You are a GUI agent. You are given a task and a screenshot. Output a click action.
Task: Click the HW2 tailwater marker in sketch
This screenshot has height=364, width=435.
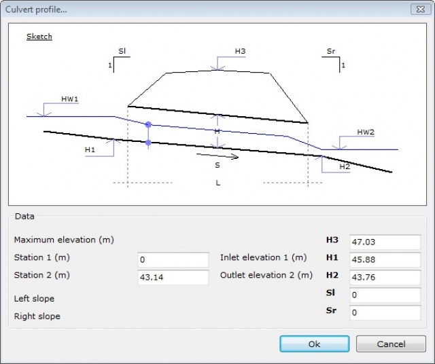coord(365,132)
